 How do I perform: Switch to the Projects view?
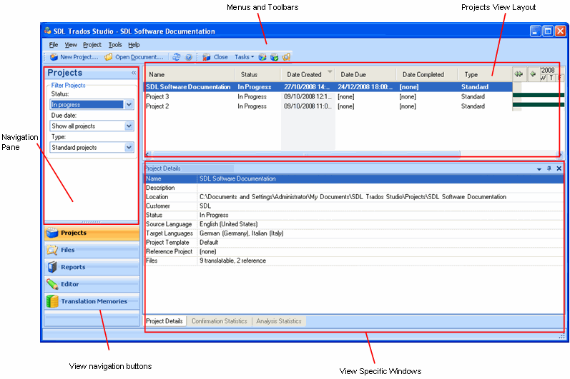[92, 233]
